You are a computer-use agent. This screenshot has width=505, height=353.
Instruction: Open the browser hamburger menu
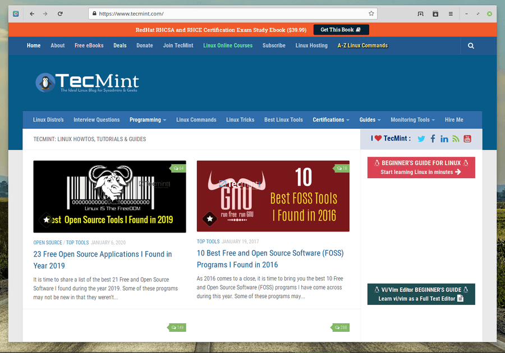click(451, 14)
